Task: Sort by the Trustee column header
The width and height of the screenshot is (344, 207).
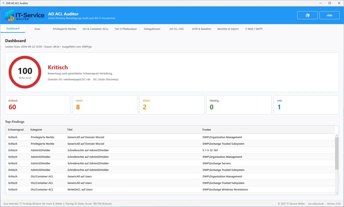Action: click(x=207, y=130)
